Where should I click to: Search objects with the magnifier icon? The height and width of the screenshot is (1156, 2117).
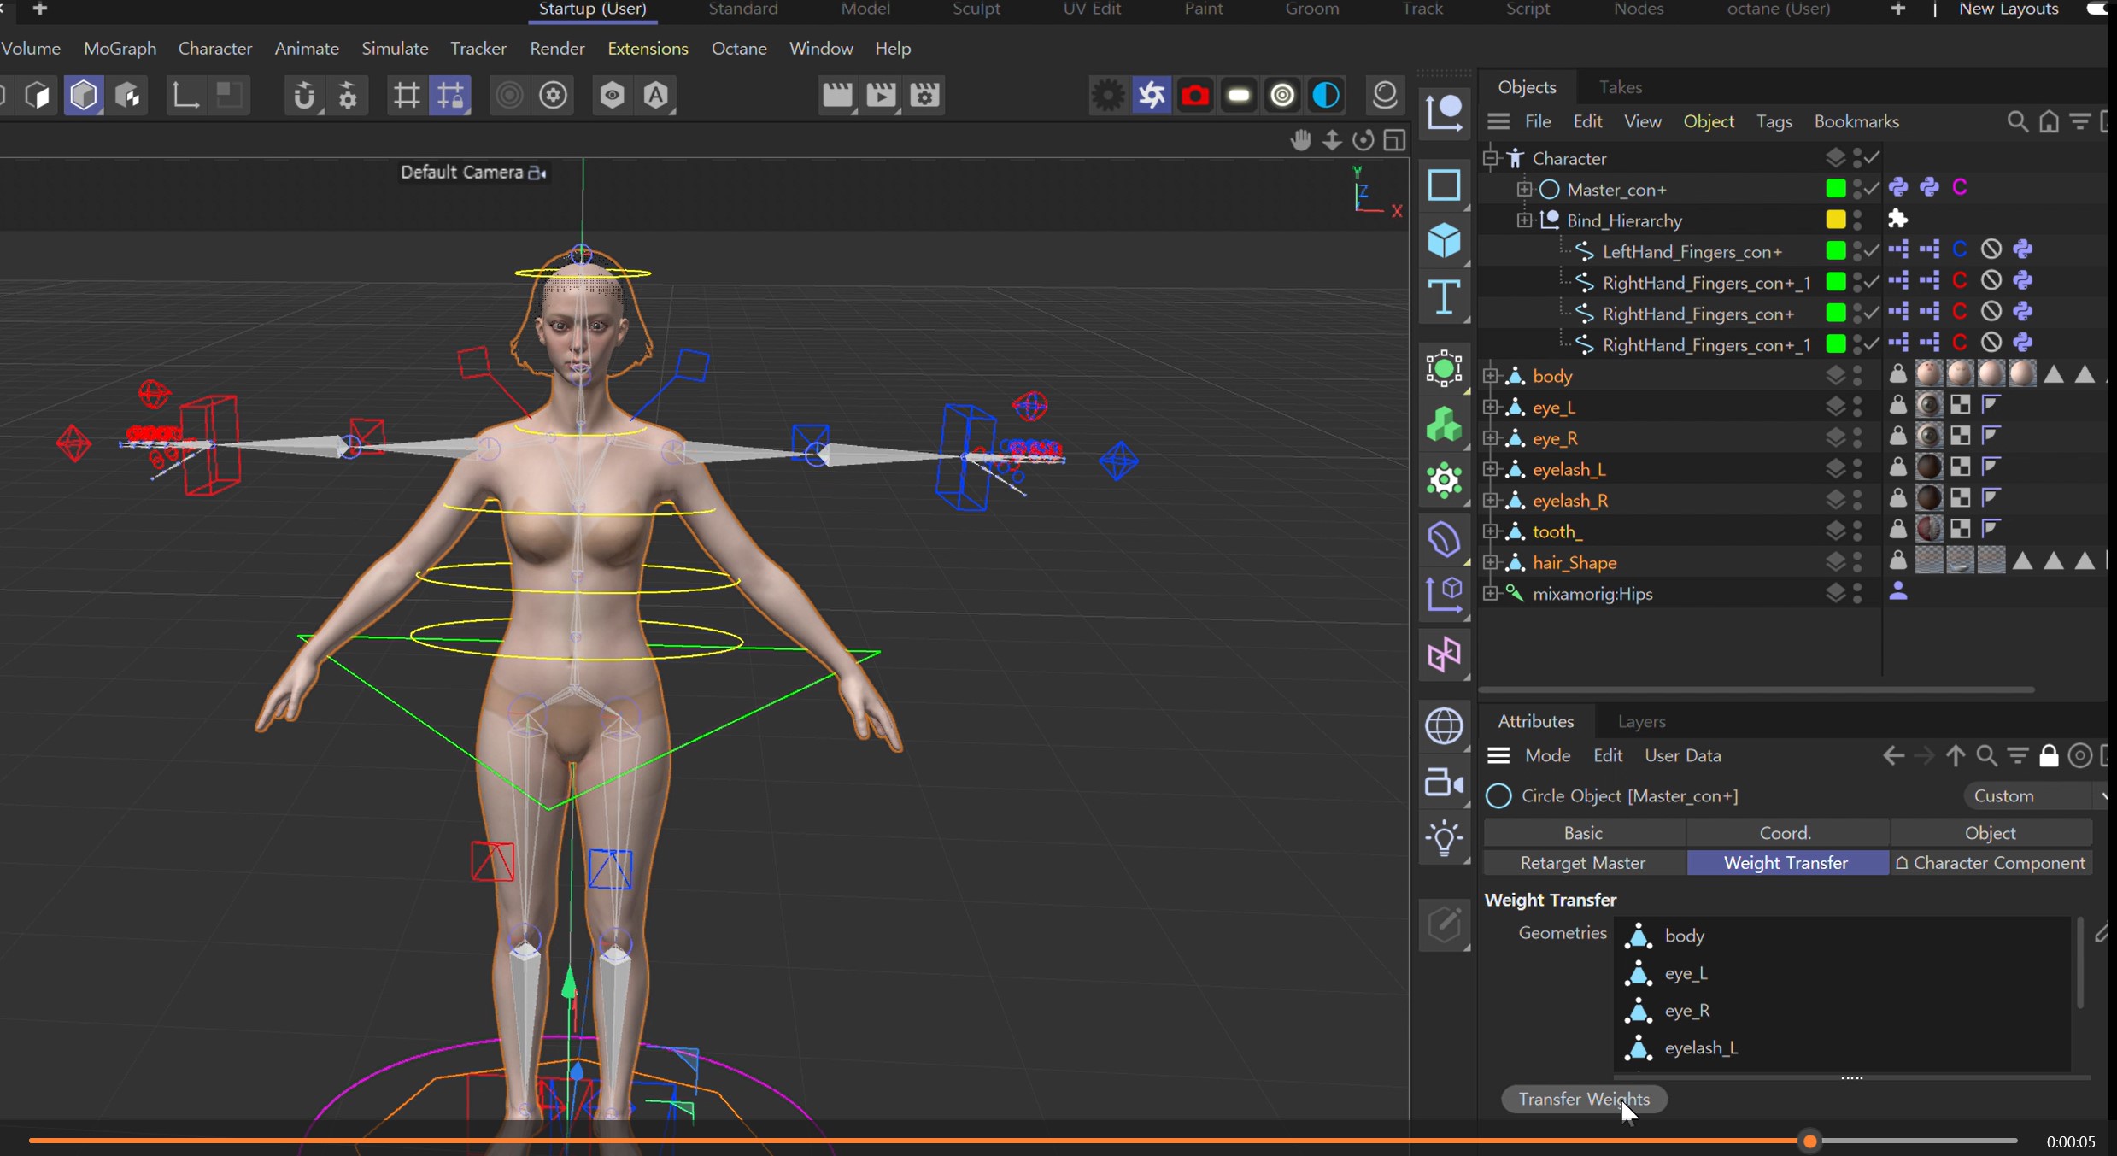tap(2017, 121)
